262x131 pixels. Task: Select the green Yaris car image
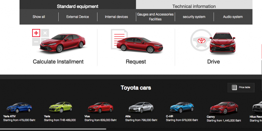60,107
